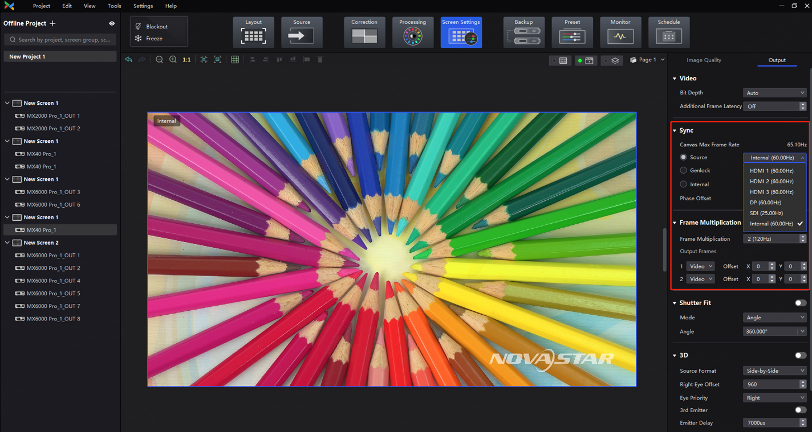Click the grid display icon in the canvas toolbar
Image resolution: width=812 pixels, height=432 pixels.
235,60
